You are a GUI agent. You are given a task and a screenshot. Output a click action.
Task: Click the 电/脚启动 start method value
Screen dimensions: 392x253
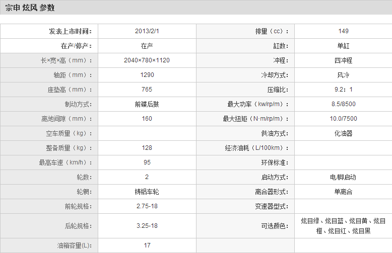click(x=343, y=178)
